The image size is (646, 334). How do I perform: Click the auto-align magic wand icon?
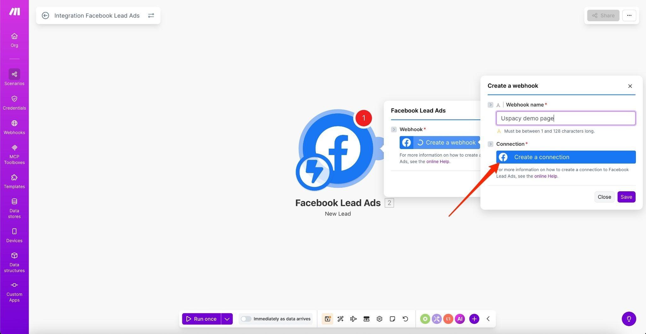(340, 319)
